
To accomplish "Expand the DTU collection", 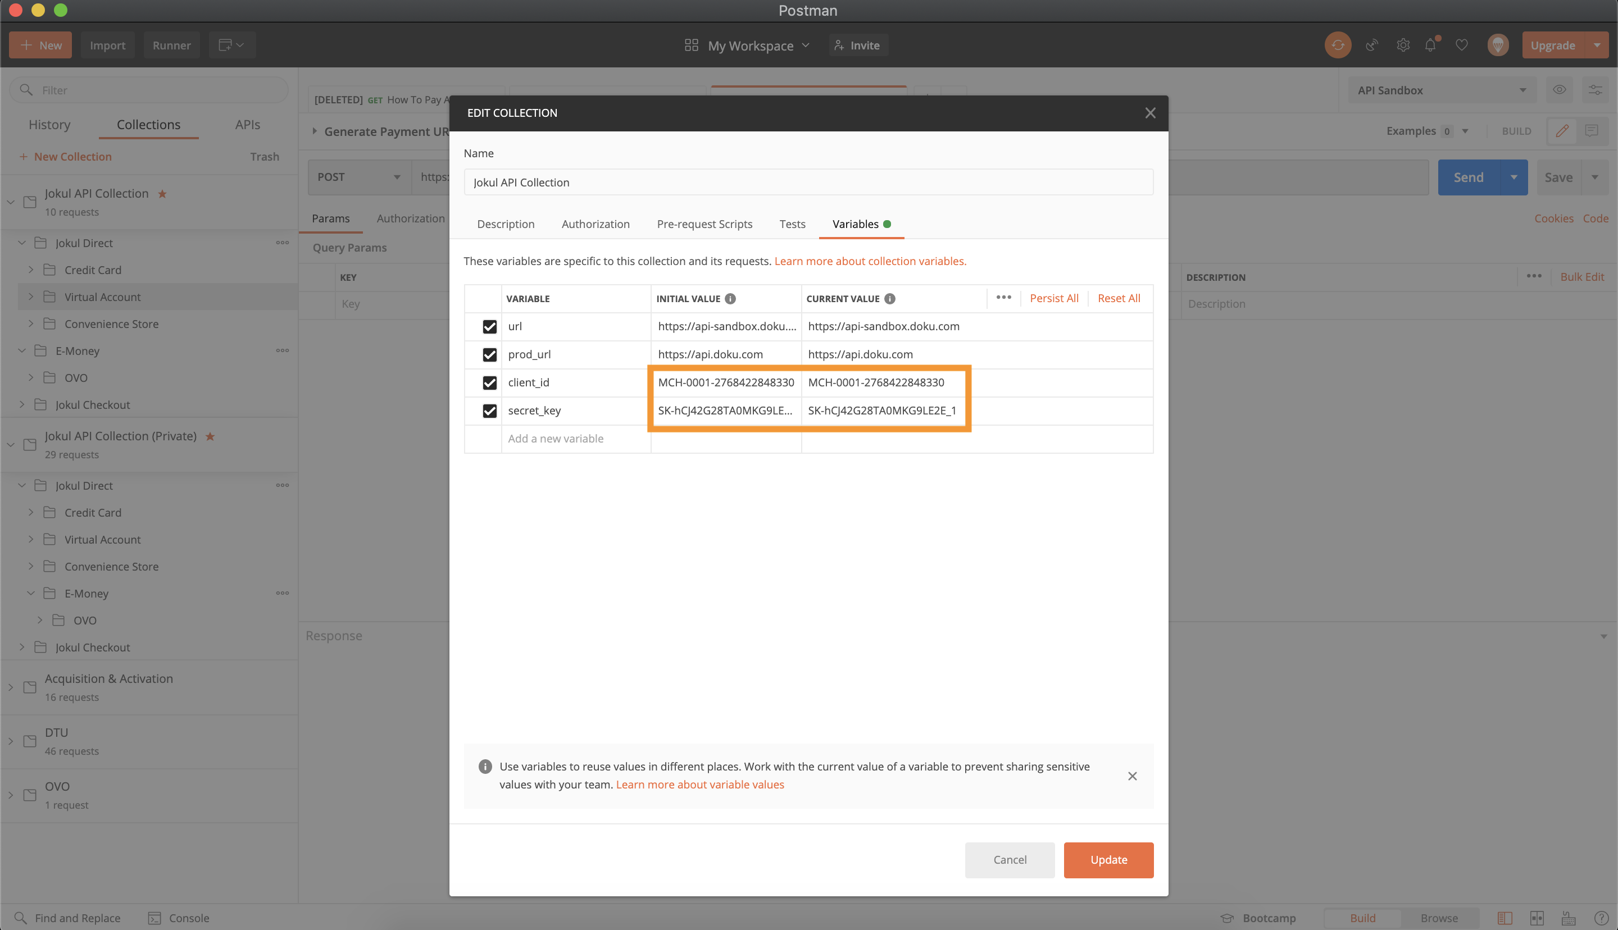I will [10, 741].
